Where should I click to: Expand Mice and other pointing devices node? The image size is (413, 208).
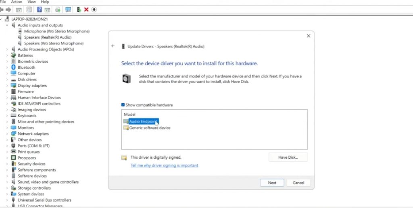(x=7, y=122)
